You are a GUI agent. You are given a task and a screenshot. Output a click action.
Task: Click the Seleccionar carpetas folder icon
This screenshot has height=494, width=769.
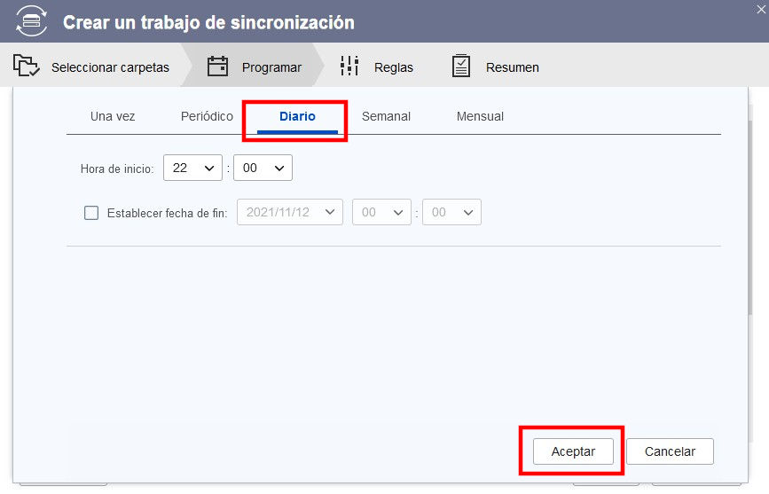[x=27, y=67]
